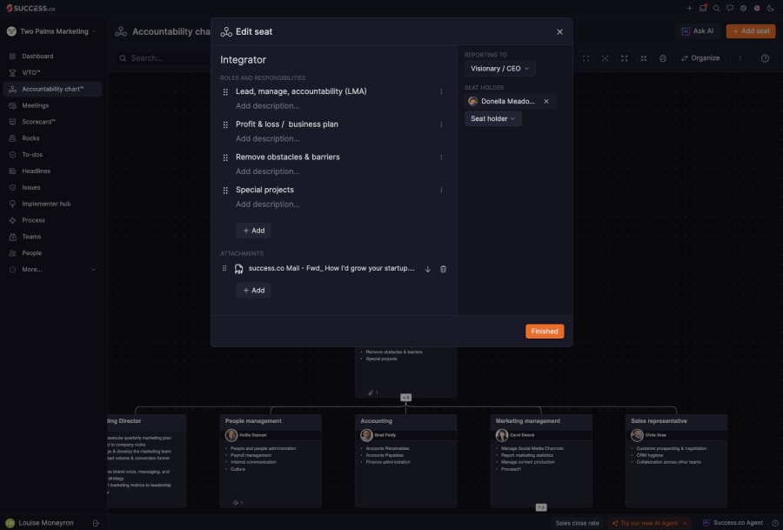783x530 pixels.
Task: Open notifications icon in top bar
Action: pyautogui.click(x=703, y=8)
